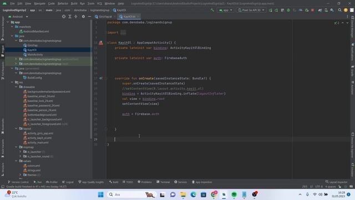Image resolution: width=355 pixels, height=200 pixels.
Task: Open the project panel gear options
Action: 83,17
